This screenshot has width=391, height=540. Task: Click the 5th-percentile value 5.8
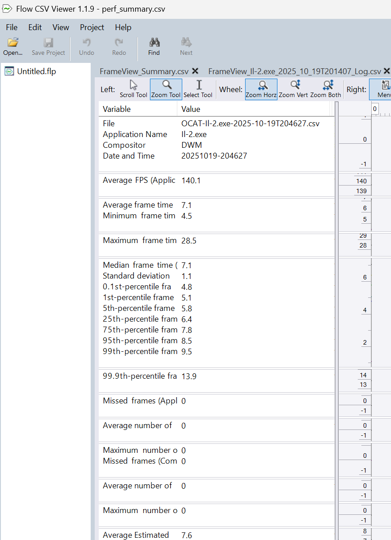point(187,308)
